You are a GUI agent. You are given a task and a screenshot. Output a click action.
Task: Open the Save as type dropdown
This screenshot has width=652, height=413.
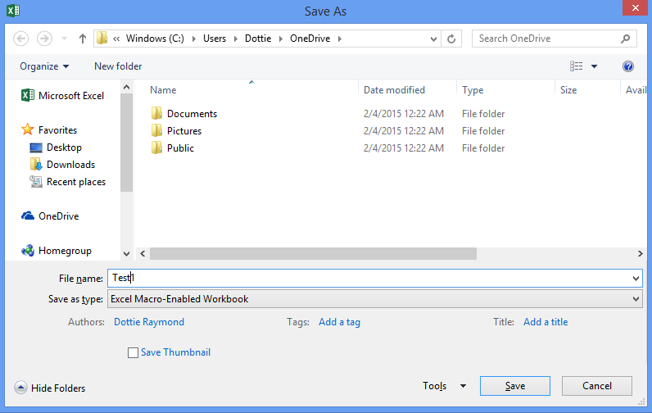coord(375,299)
